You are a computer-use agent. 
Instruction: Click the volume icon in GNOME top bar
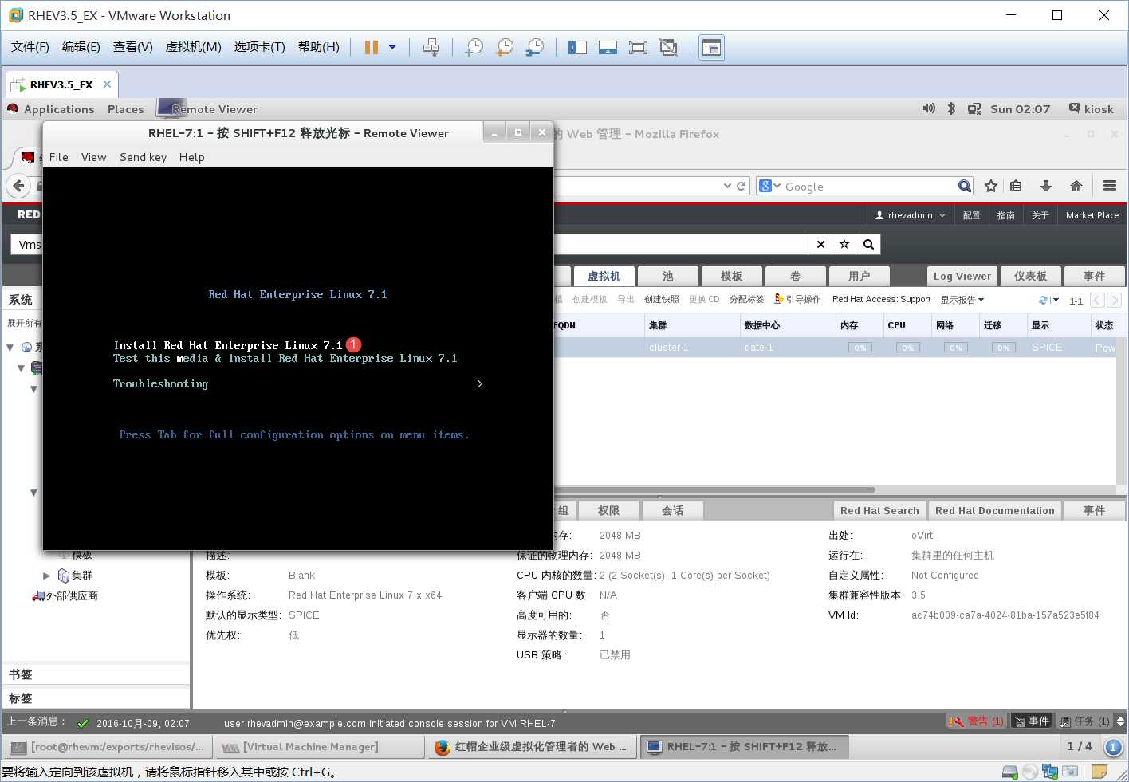click(x=929, y=108)
